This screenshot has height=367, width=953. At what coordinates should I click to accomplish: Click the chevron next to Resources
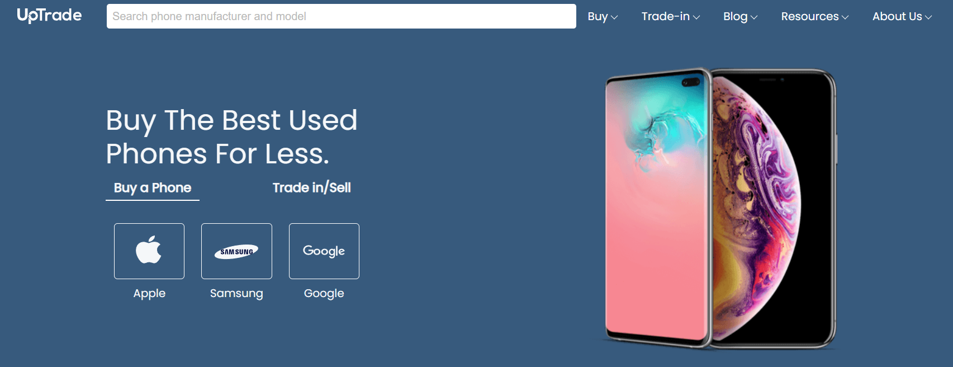[845, 17]
